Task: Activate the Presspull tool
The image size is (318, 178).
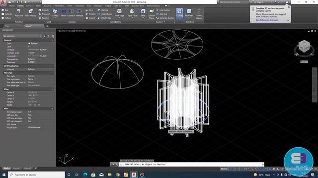Action: pos(44,14)
